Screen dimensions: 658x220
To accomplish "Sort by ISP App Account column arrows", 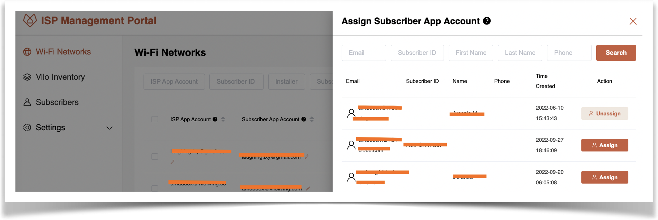I will point(223,119).
